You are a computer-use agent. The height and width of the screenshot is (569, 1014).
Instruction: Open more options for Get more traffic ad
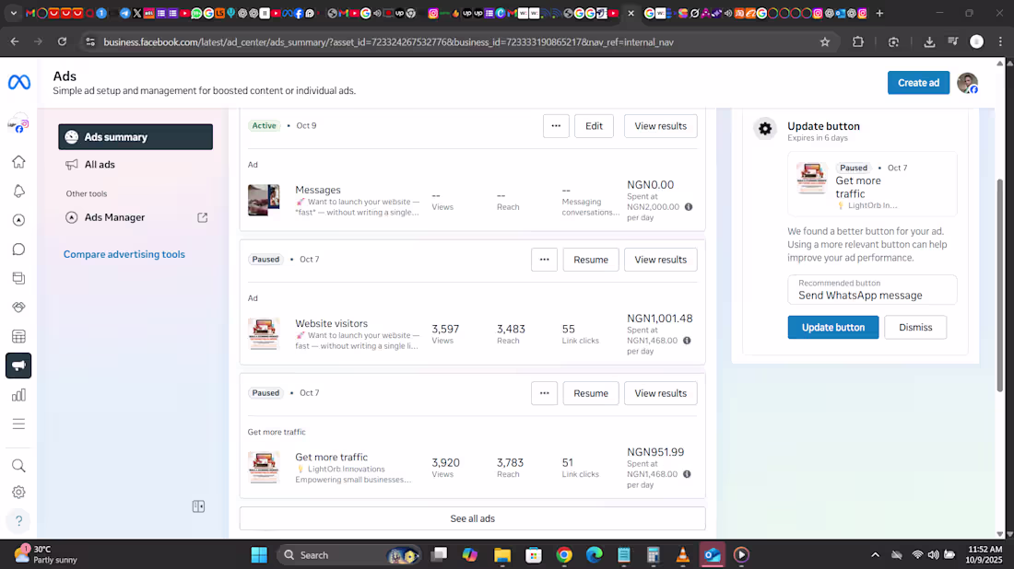tap(545, 393)
